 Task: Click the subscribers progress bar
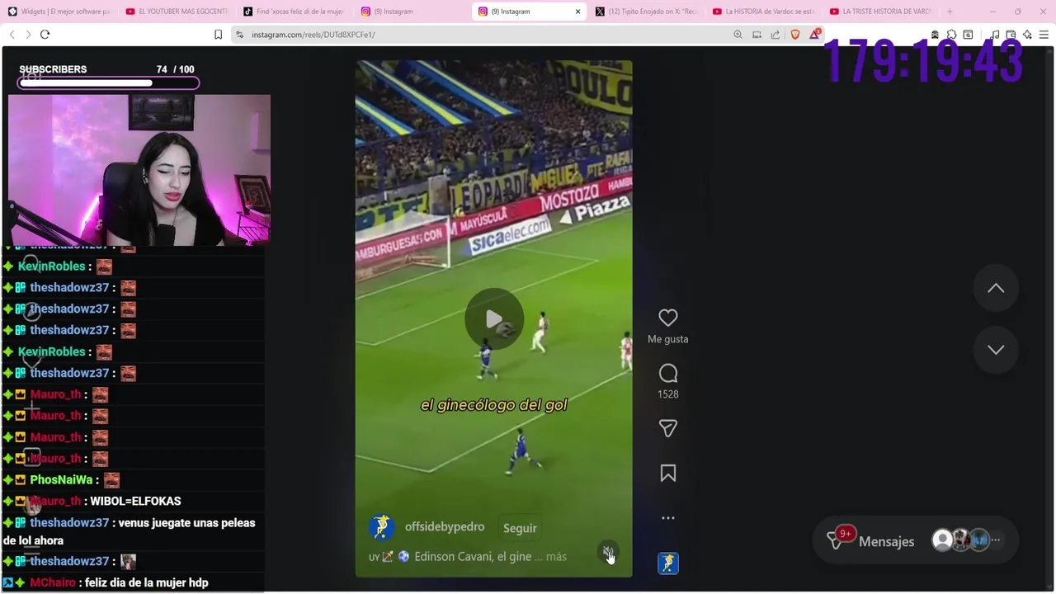[x=109, y=82]
